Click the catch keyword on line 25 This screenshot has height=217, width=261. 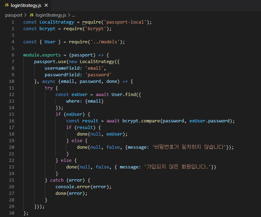point(57,180)
